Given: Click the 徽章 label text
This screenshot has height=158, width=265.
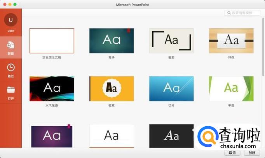Looking at the screenshot, I should [x=112, y=105].
